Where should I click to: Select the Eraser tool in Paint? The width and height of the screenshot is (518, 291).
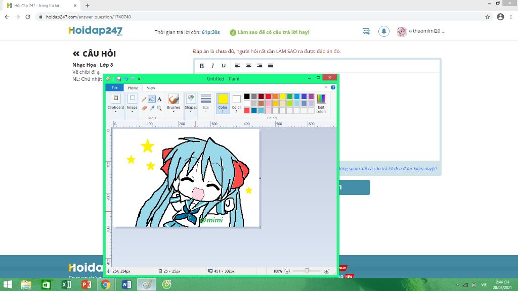(x=144, y=108)
